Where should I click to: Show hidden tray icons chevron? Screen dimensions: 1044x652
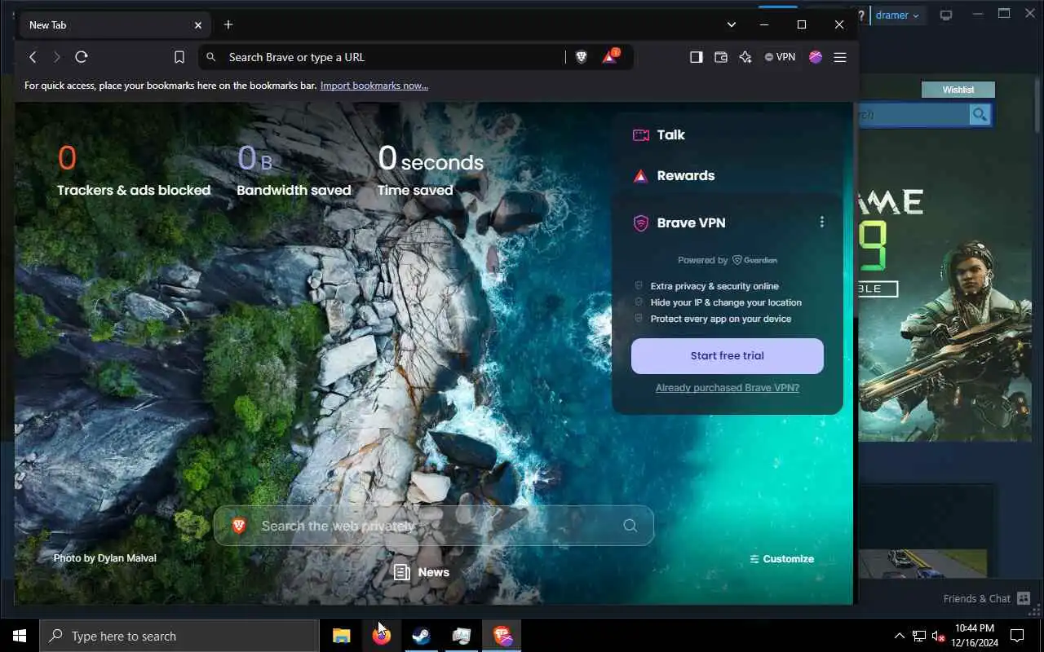click(900, 636)
